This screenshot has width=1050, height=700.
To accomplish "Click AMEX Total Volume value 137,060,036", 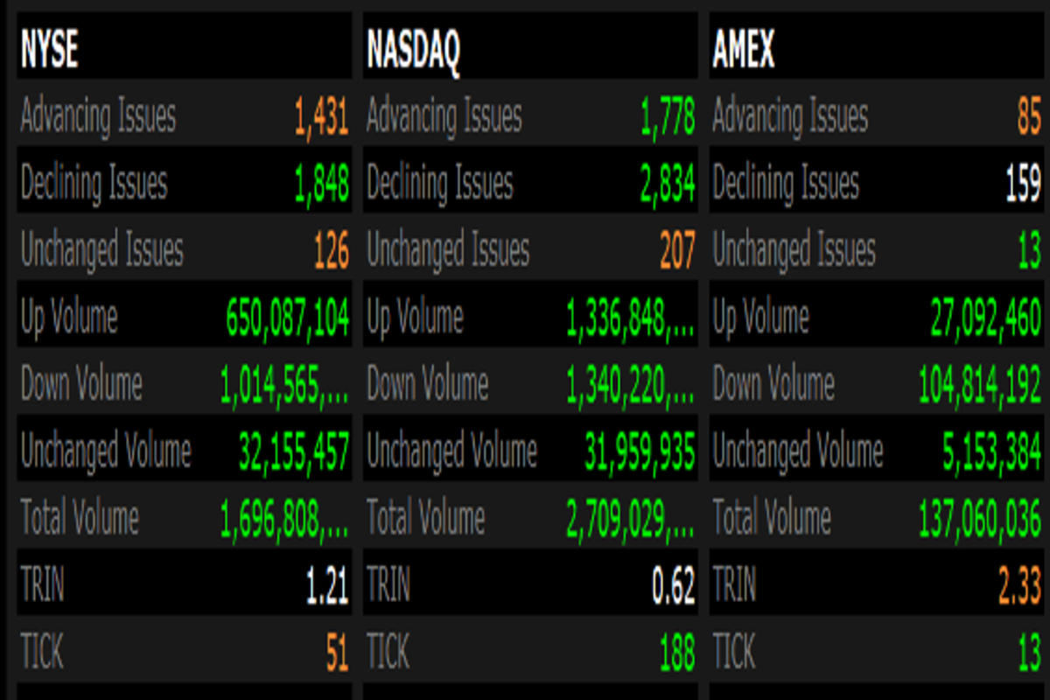I will point(980,520).
